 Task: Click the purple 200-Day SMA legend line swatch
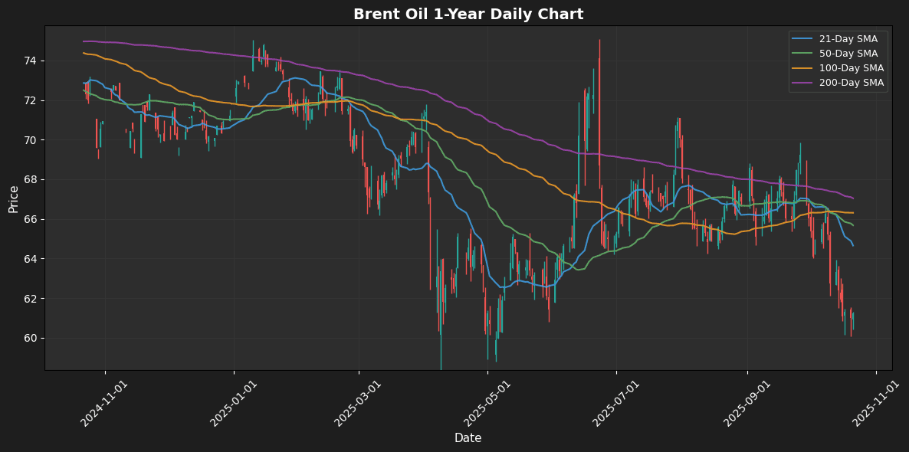(x=802, y=83)
